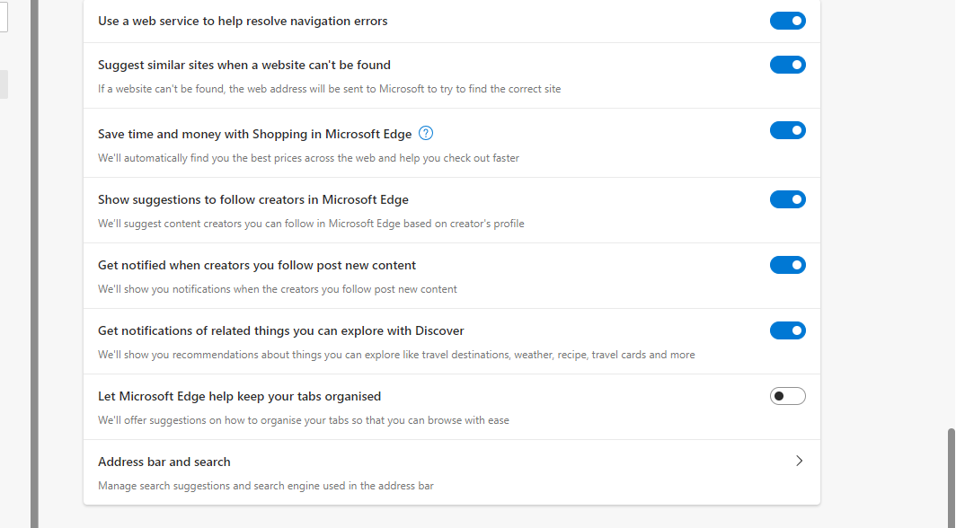Disable Discover related things notifications toggle
This screenshot has height=528, width=956.
click(787, 330)
